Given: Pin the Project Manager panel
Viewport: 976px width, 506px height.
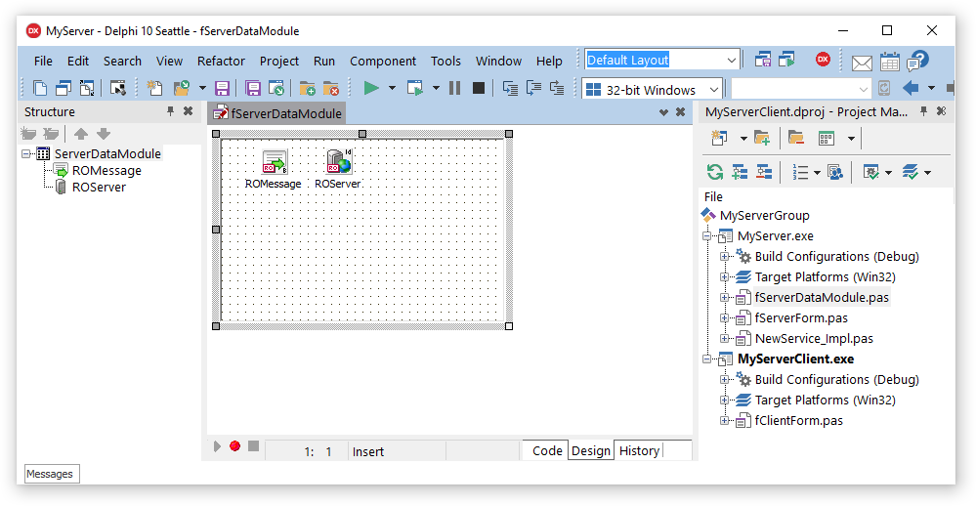Looking at the screenshot, I should tap(923, 110).
